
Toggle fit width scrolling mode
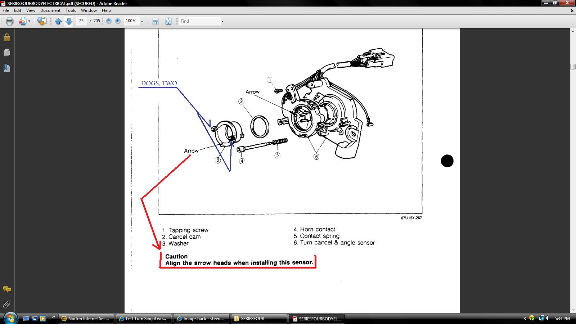pos(155,21)
